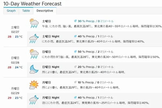162x108 pixels.
Task: Click the raindrop icon beside 50 % Precip.
Action: click(x=75, y=52)
